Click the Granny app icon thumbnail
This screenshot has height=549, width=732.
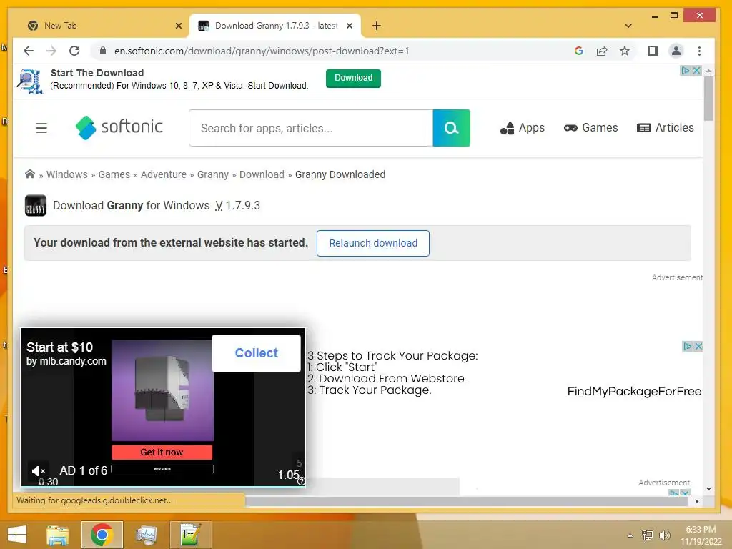[x=36, y=205]
